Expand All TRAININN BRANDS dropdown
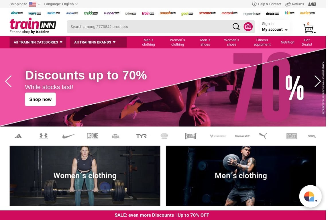The image size is (330, 220). point(98,42)
